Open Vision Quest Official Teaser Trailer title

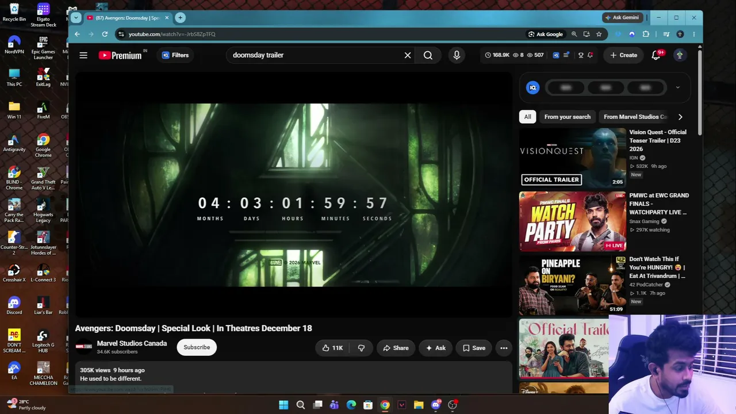[x=658, y=140]
